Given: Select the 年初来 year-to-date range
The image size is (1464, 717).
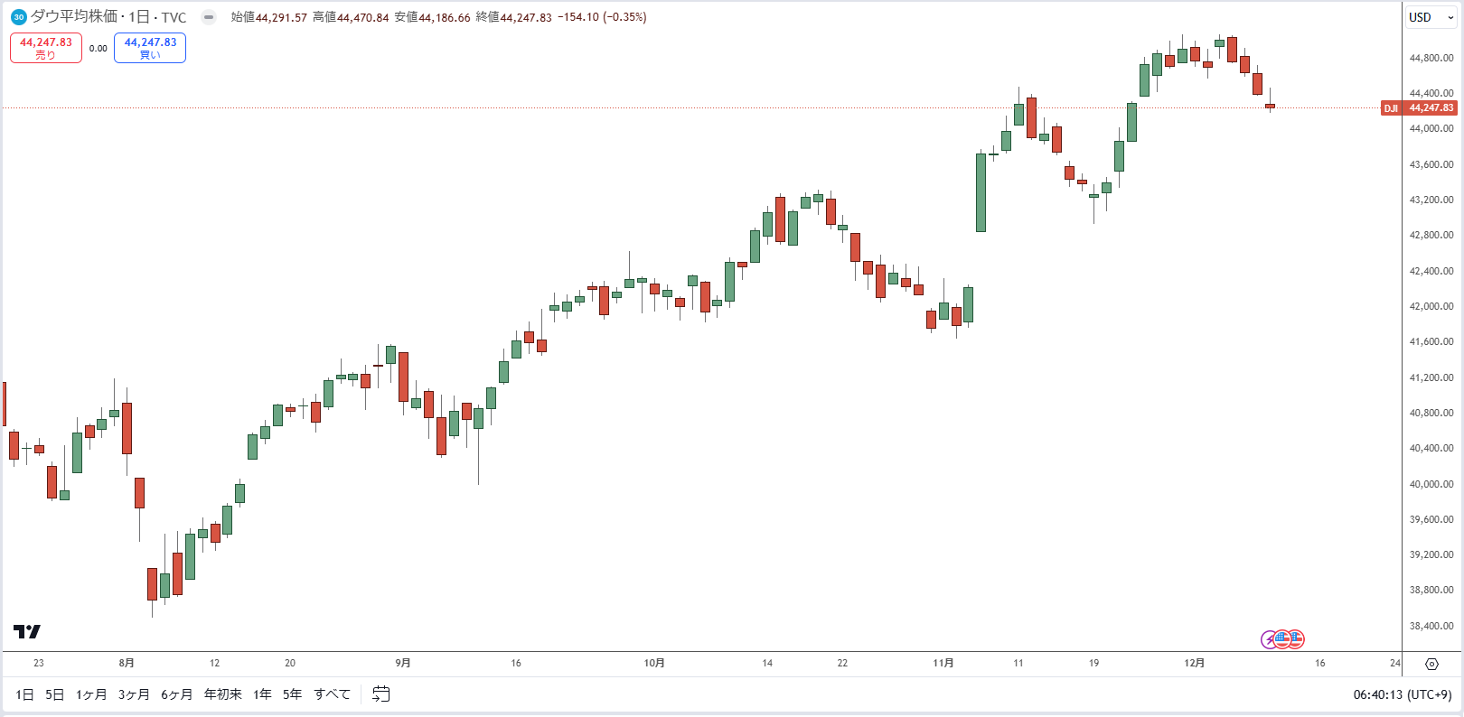Looking at the screenshot, I should click(x=223, y=694).
